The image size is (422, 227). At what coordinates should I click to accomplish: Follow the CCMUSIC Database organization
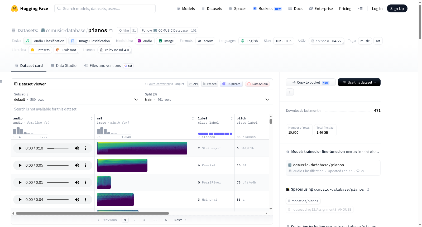pyautogui.click(x=165, y=30)
